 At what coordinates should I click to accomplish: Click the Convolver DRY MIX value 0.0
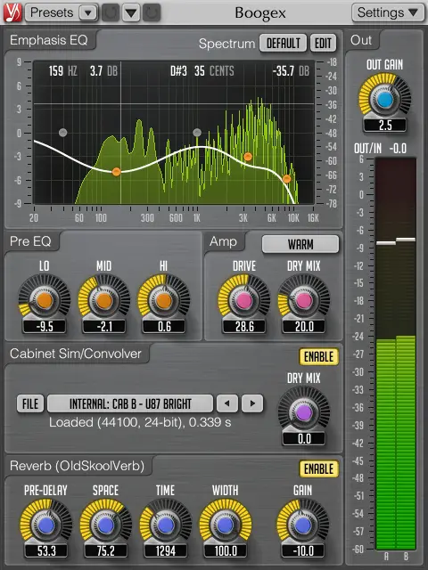click(304, 439)
